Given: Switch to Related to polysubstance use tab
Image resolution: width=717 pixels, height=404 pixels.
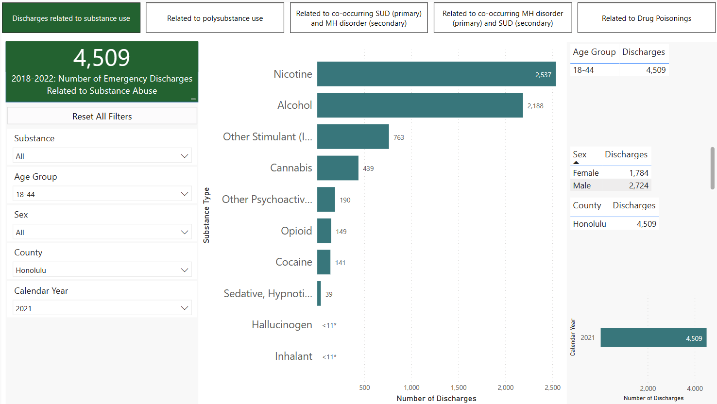Looking at the screenshot, I should (x=215, y=18).
